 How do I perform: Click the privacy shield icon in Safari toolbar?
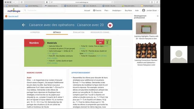[47, 2]
